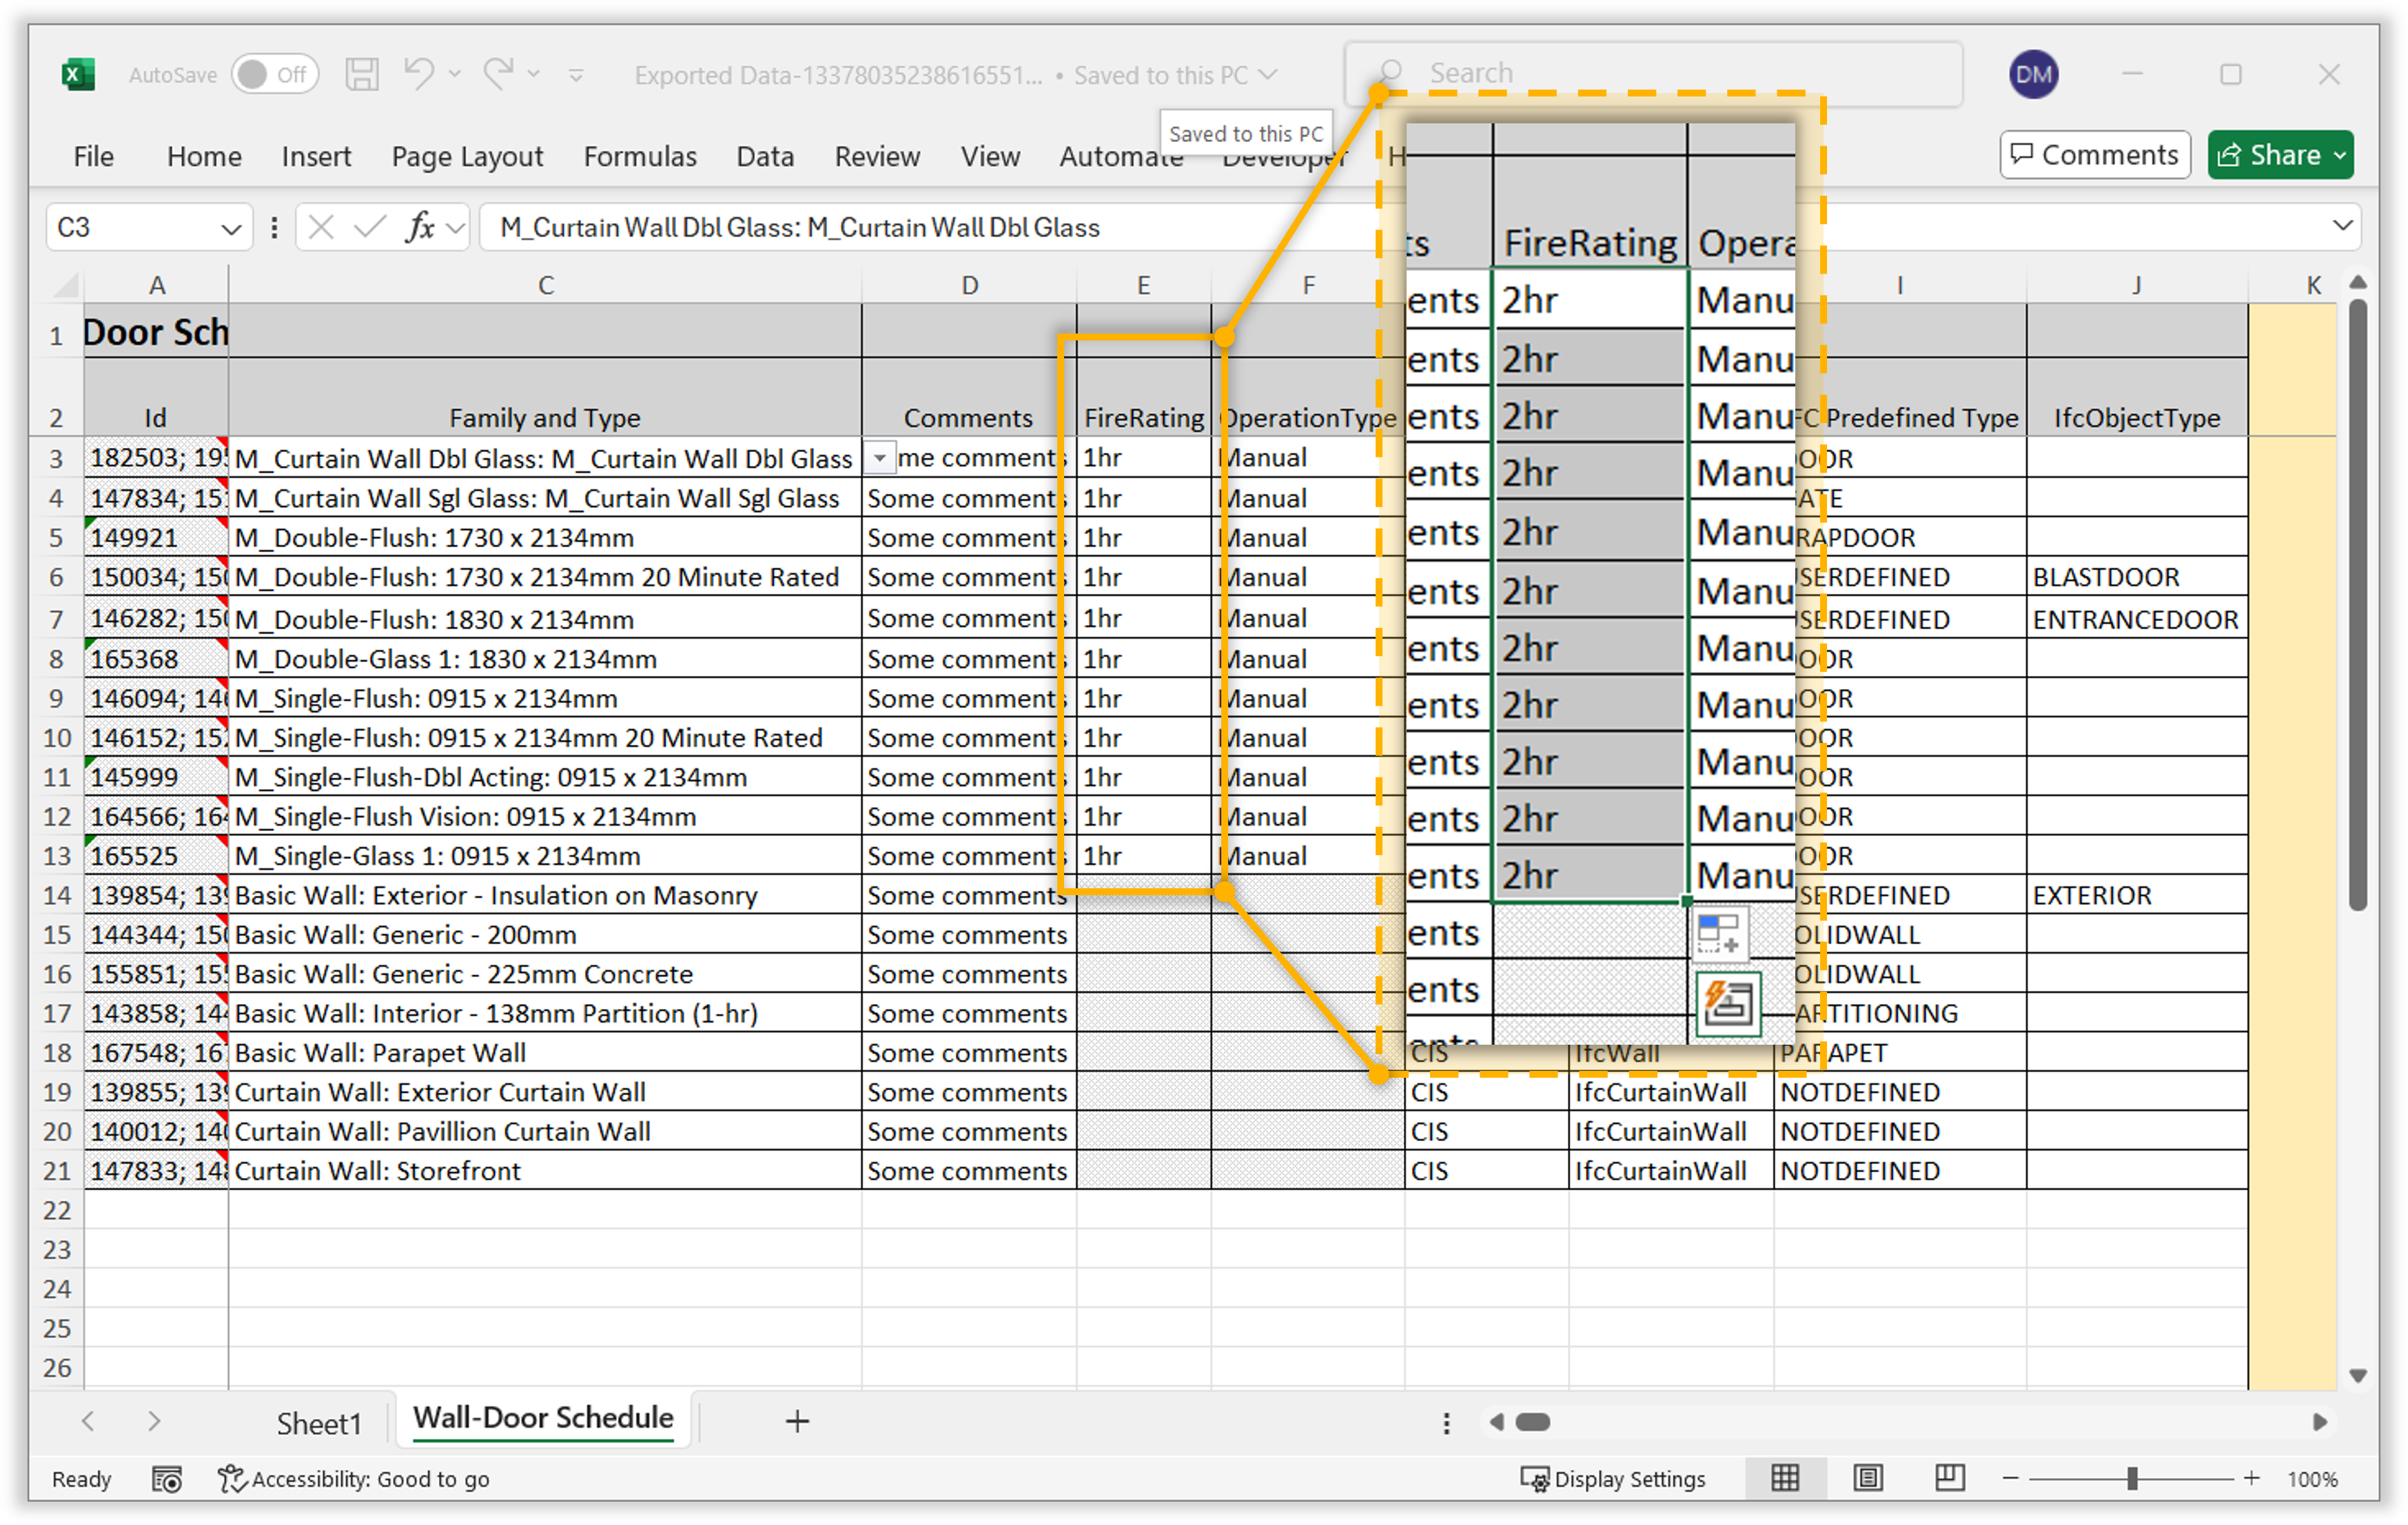The width and height of the screenshot is (2408, 1525).
Task: Switch to Page Layout view icon
Action: point(1868,1478)
